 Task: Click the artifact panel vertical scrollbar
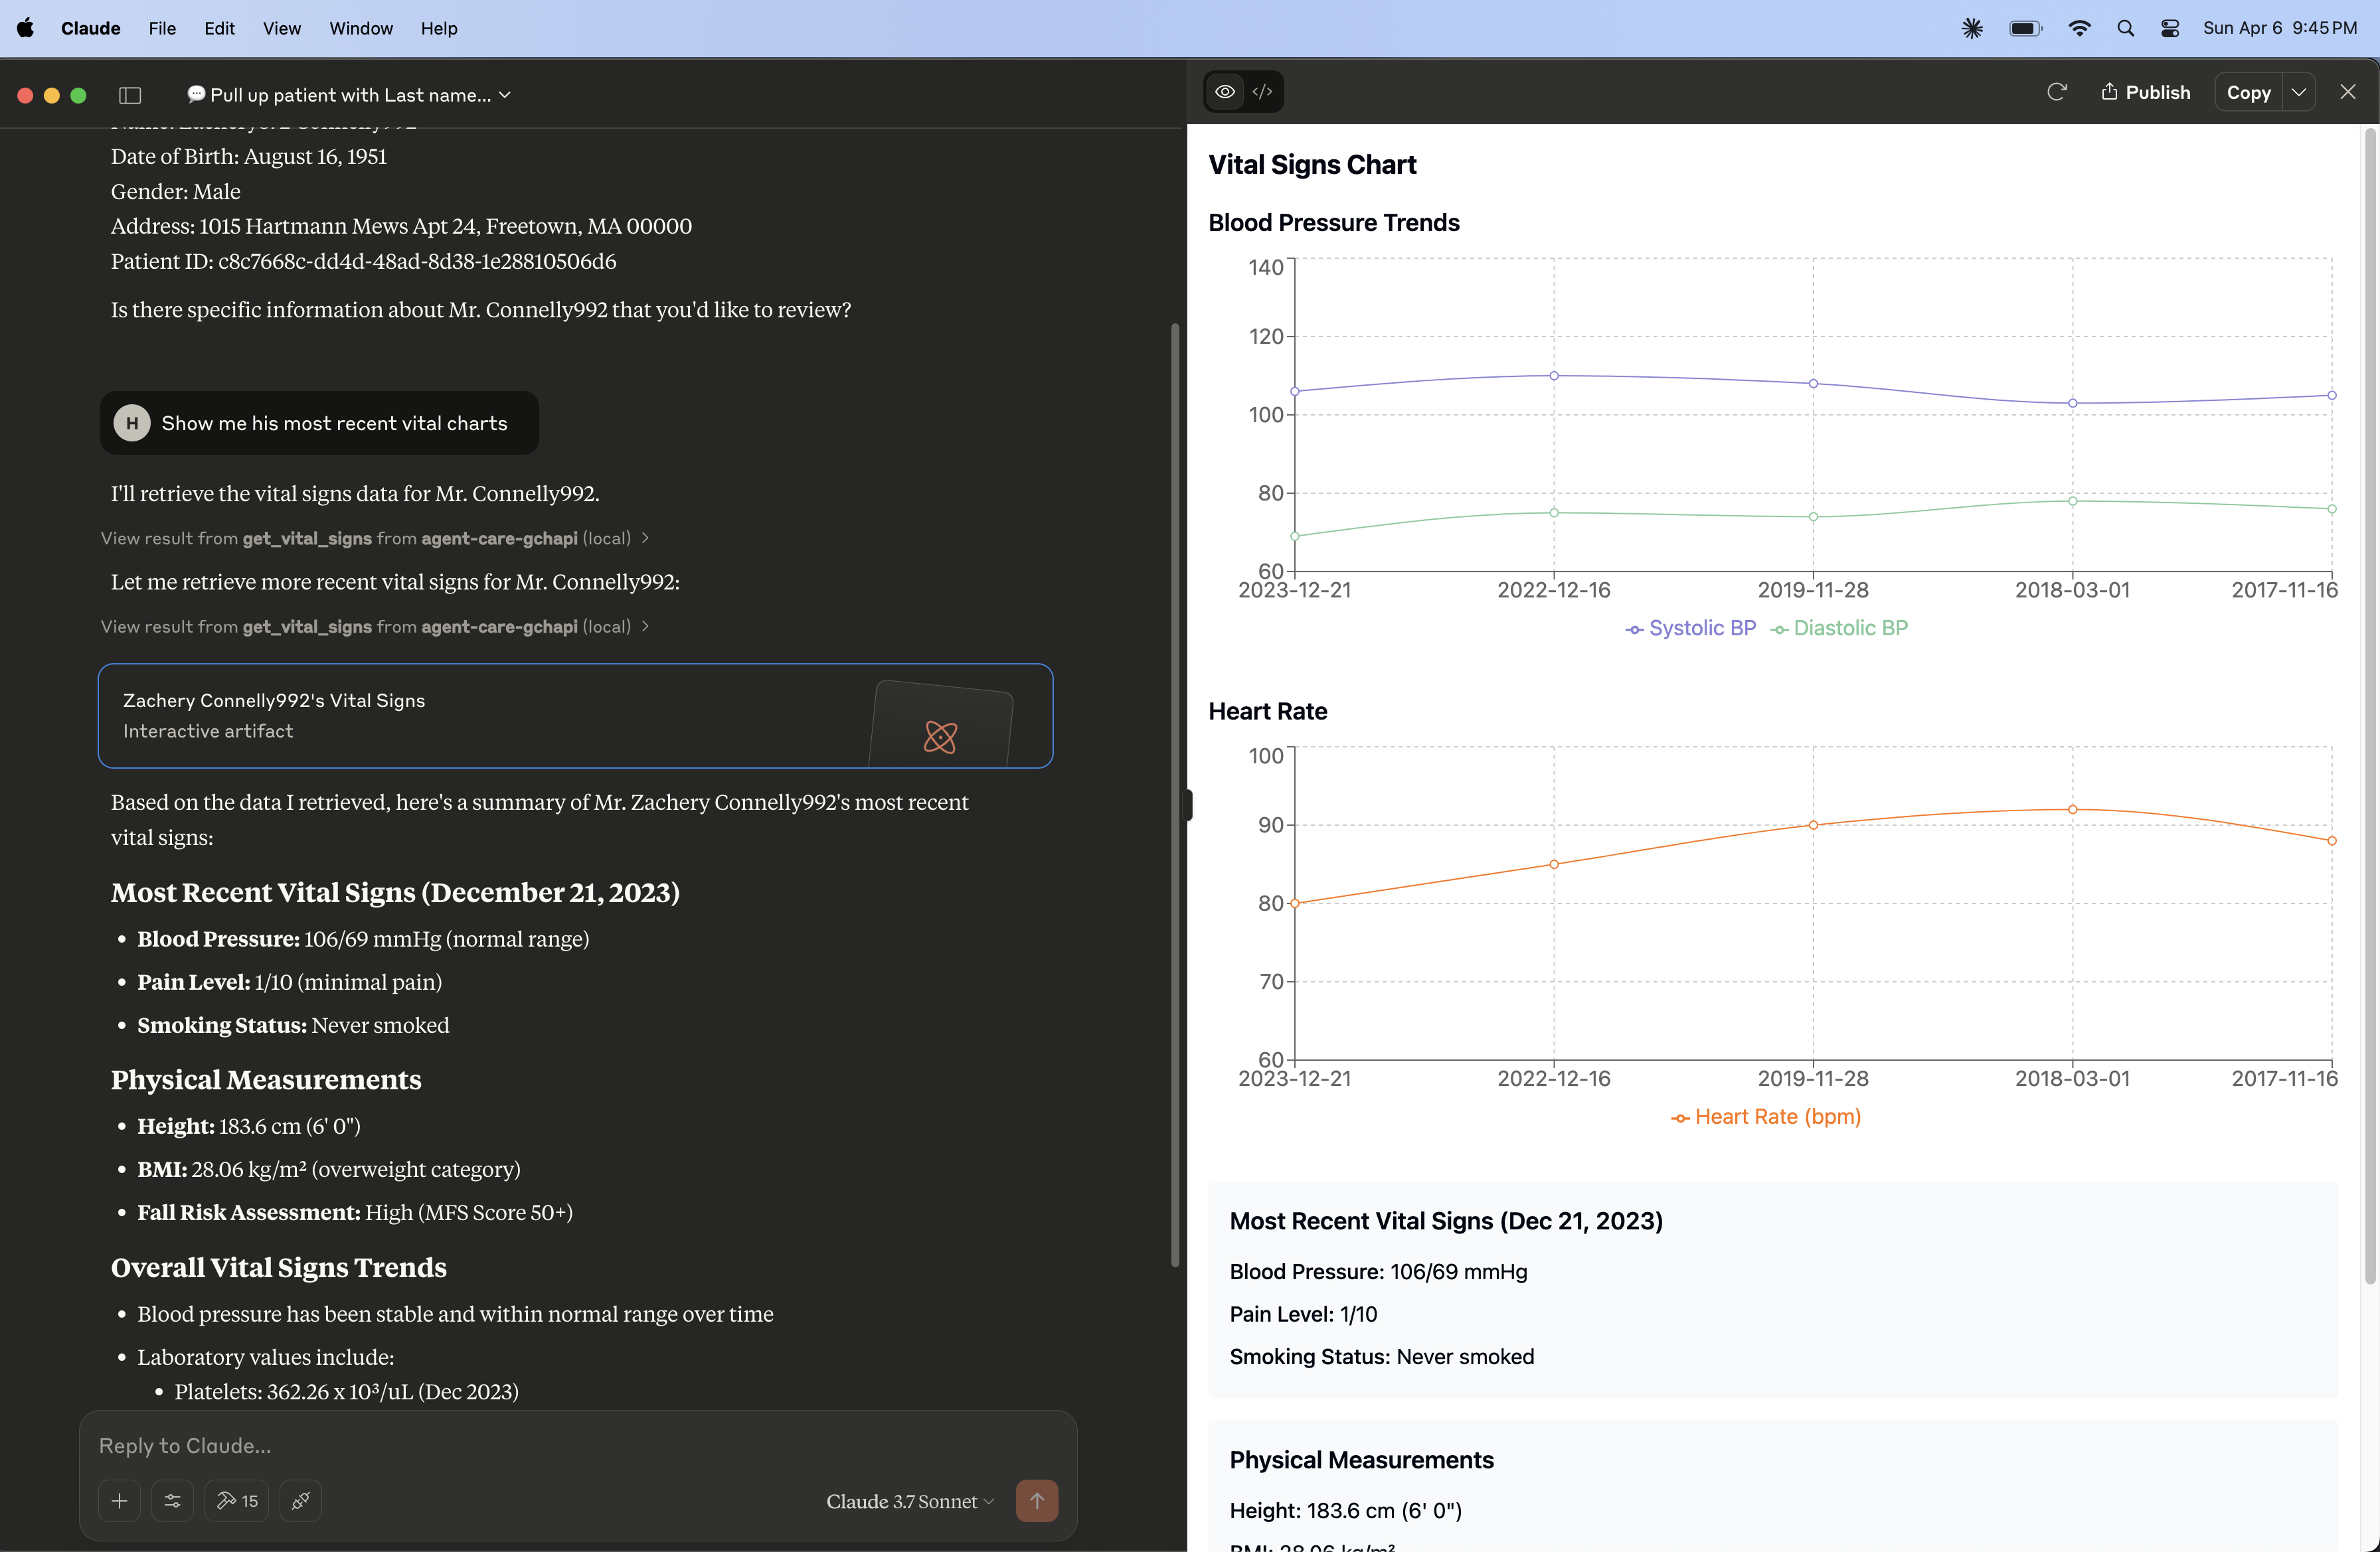click(2369, 700)
